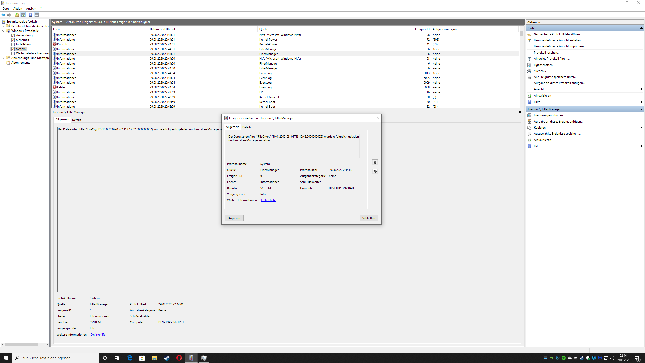Screen dimensions: 645x363
Task: Click the blue help toolbar icon
Action: [x=30, y=15]
